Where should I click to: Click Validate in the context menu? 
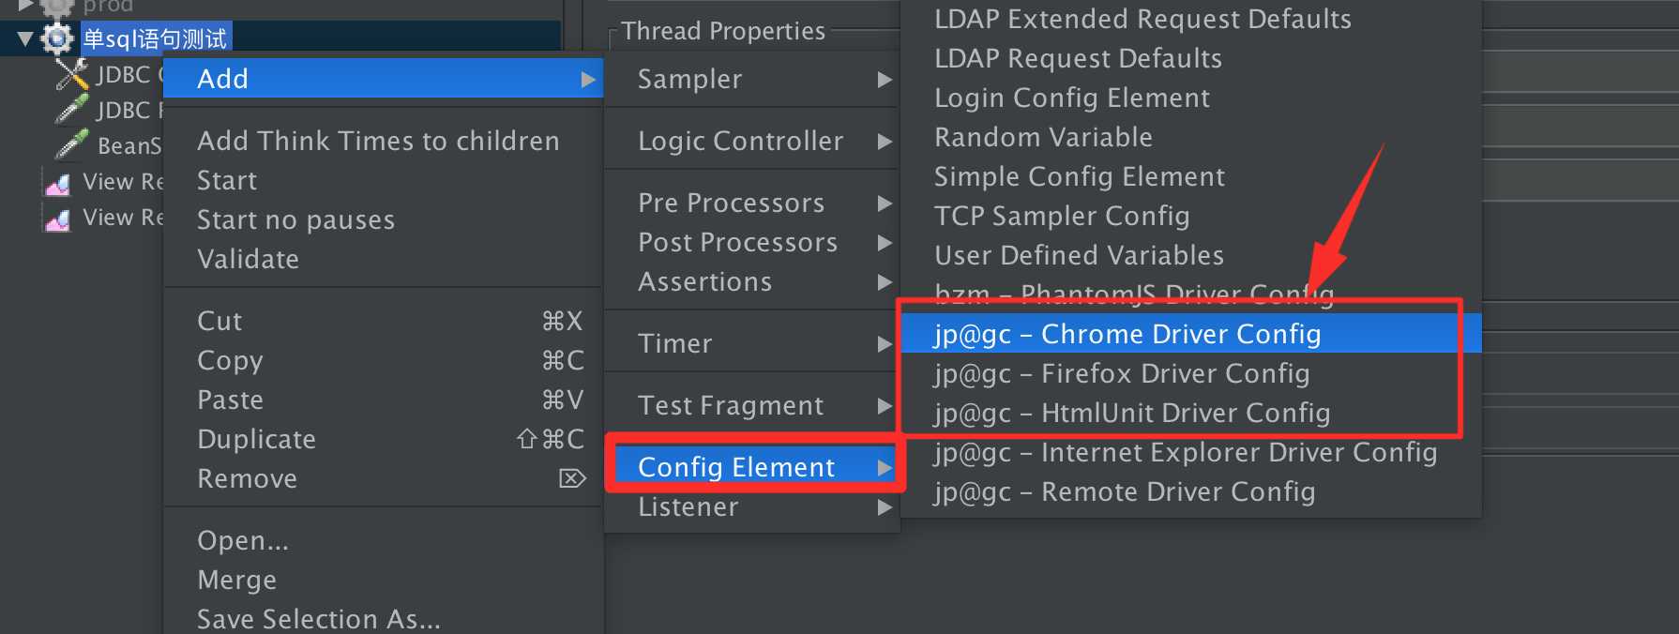point(248,259)
